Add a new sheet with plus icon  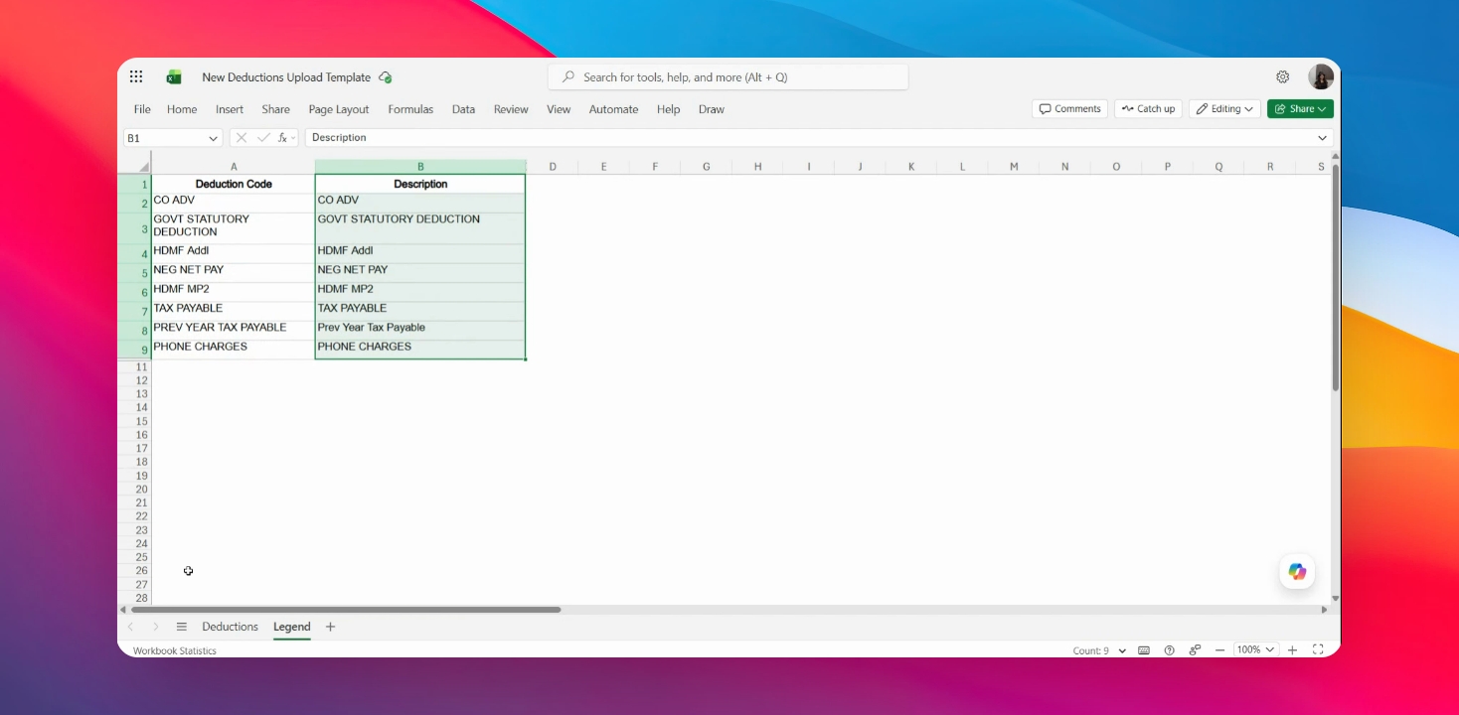pos(331,627)
